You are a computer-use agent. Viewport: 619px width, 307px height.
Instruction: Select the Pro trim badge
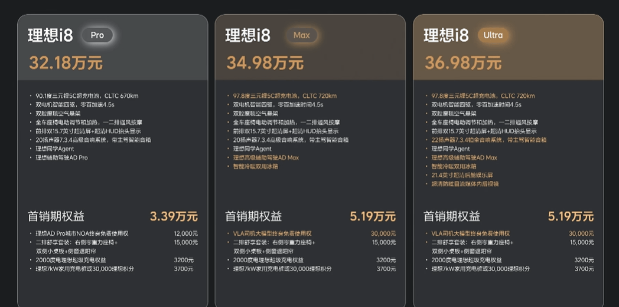97,35
